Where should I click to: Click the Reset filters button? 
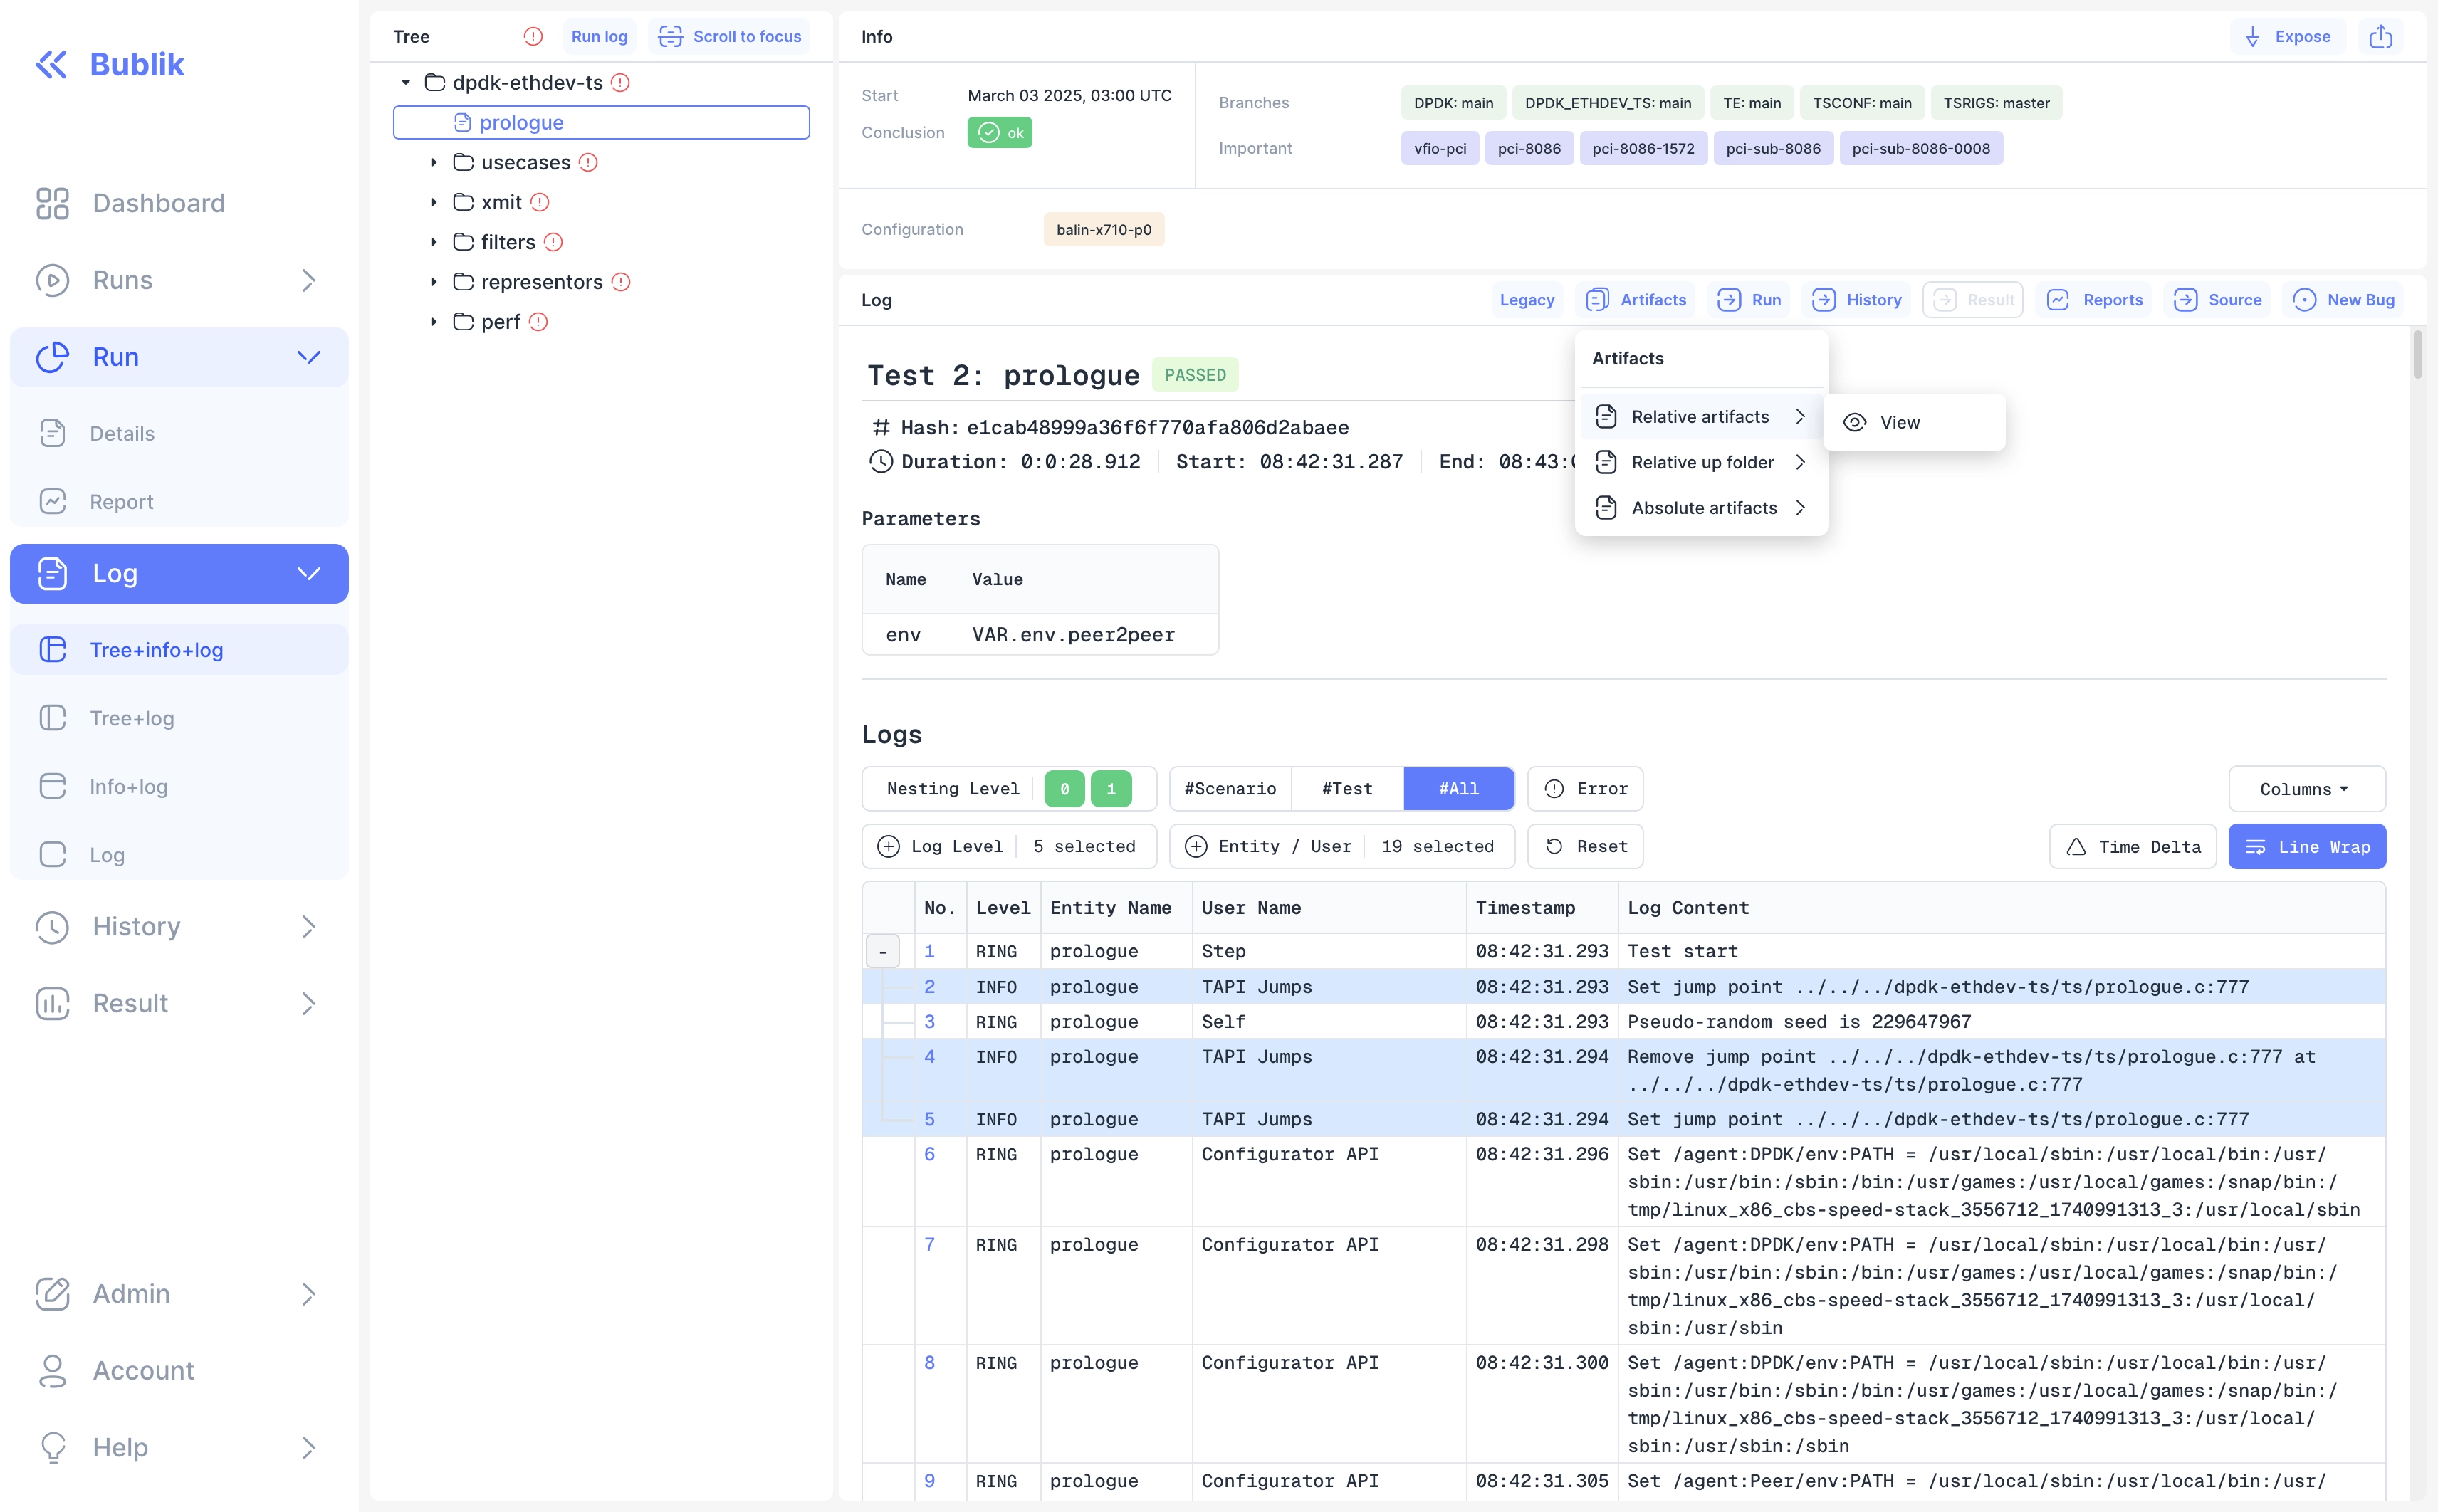pos(1585,847)
